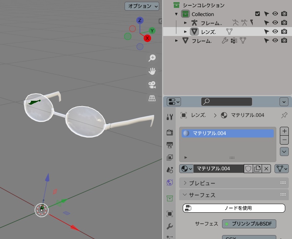The height and width of the screenshot is (239, 292).
Task: Switch to the View Layer properties tab
Action: pos(170,157)
